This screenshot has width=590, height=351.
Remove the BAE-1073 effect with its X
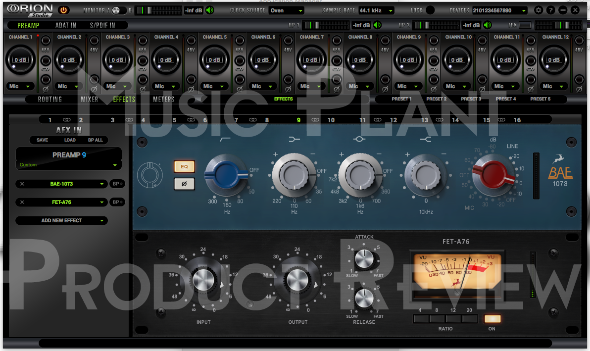[x=22, y=184]
